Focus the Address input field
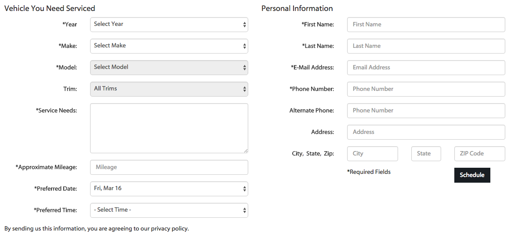The image size is (511, 238). point(426,132)
